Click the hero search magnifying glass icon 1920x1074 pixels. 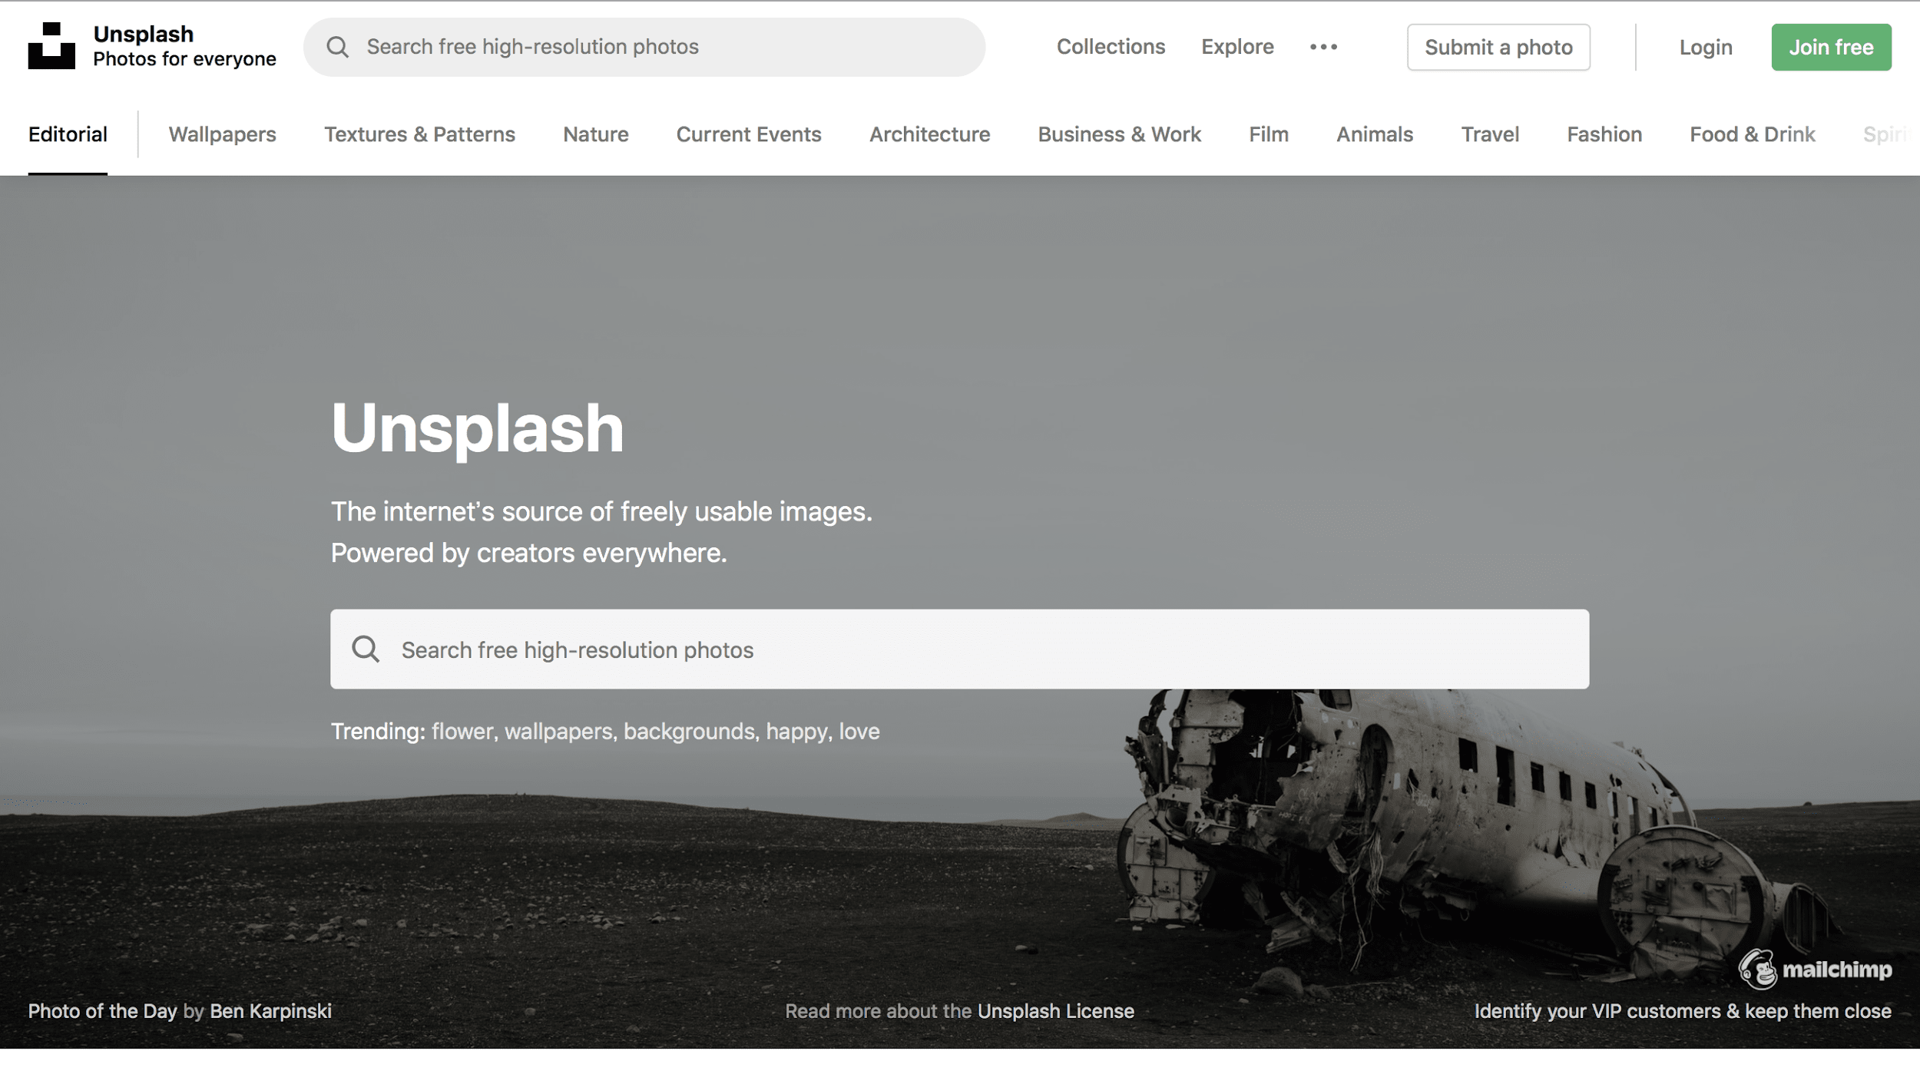[366, 649]
